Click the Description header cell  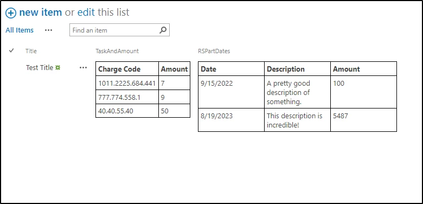[x=297, y=69]
